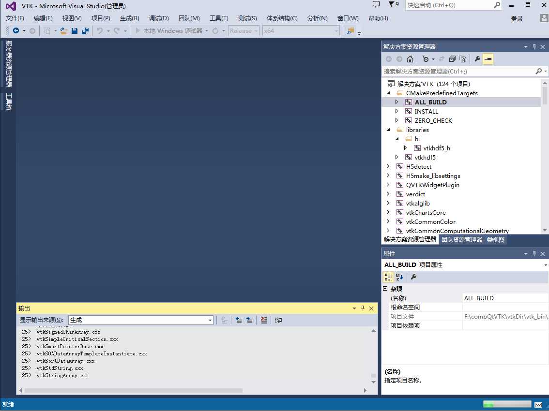Switch to the 团队资源管理器 tab
Screen dimensions: 549x411
[x=461, y=240]
